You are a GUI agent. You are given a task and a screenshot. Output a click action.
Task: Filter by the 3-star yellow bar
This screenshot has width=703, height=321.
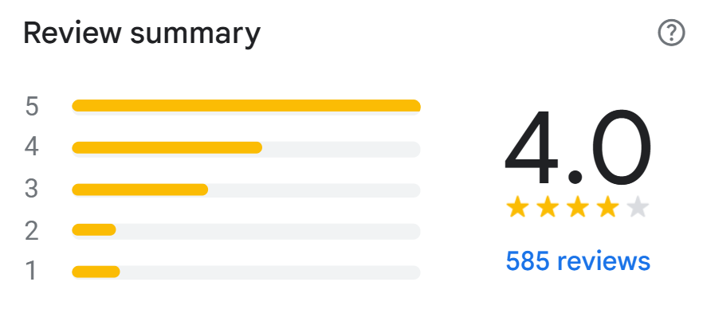(x=139, y=190)
